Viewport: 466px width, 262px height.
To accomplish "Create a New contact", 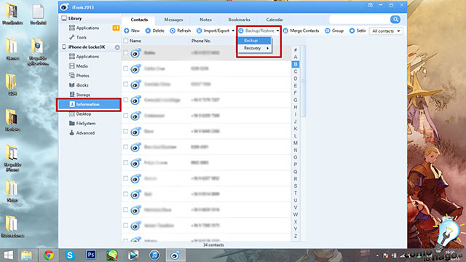I will pos(132,31).
